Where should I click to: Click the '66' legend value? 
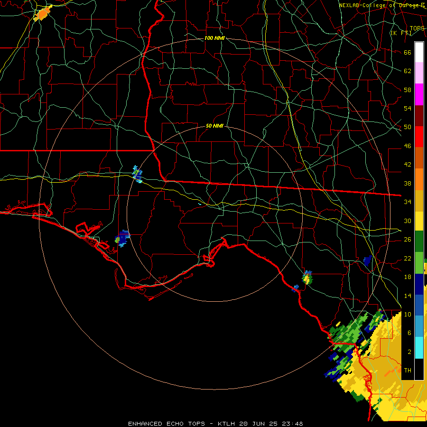pos(408,52)
